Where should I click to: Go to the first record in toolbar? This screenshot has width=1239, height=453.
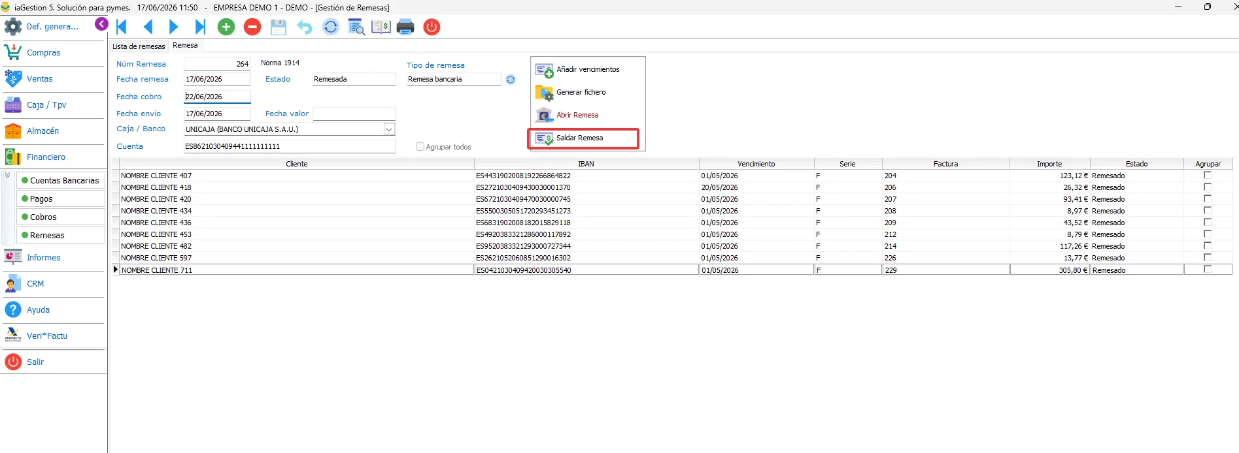pos(122,27)
